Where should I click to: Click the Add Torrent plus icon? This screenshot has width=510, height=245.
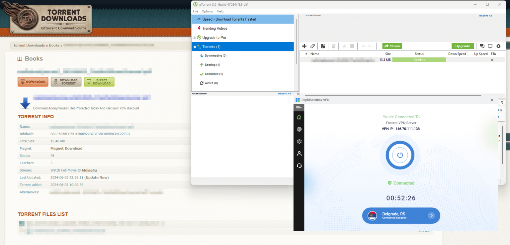point(304,46)
